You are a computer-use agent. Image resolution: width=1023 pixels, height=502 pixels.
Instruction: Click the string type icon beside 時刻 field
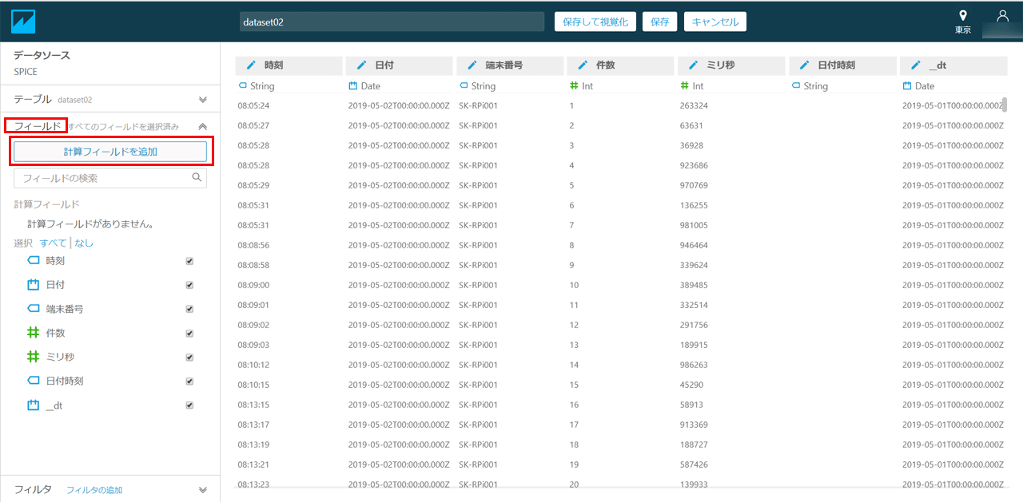point(34,261)
